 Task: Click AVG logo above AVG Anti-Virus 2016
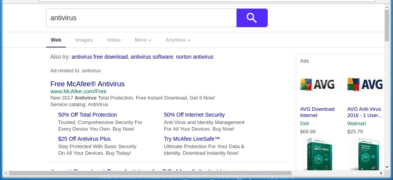pyautogui.click(x=365, y=85)
